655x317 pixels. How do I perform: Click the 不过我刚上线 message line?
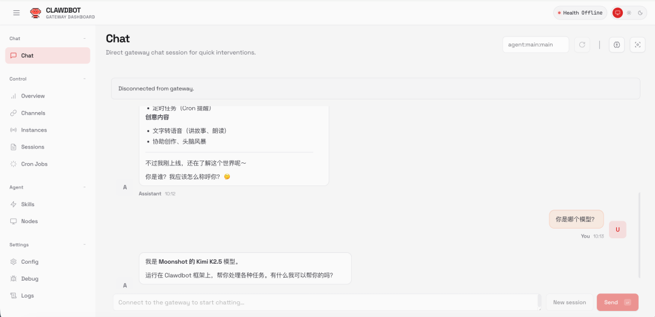tap(195, 163)
